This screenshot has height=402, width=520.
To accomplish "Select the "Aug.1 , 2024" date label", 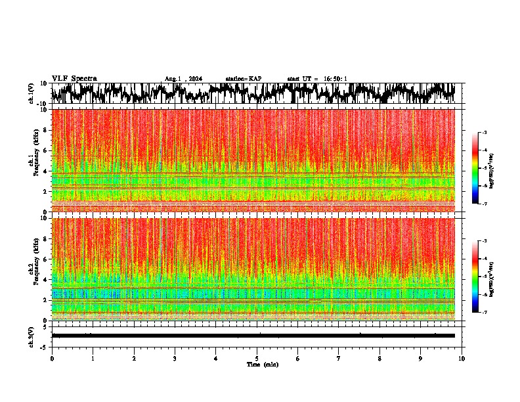I will [x=183, y=79].
